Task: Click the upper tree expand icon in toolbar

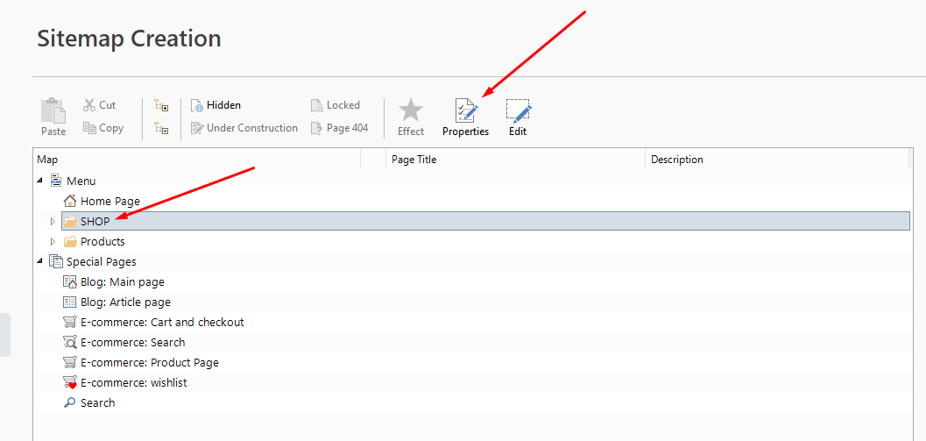Action: 161,105
